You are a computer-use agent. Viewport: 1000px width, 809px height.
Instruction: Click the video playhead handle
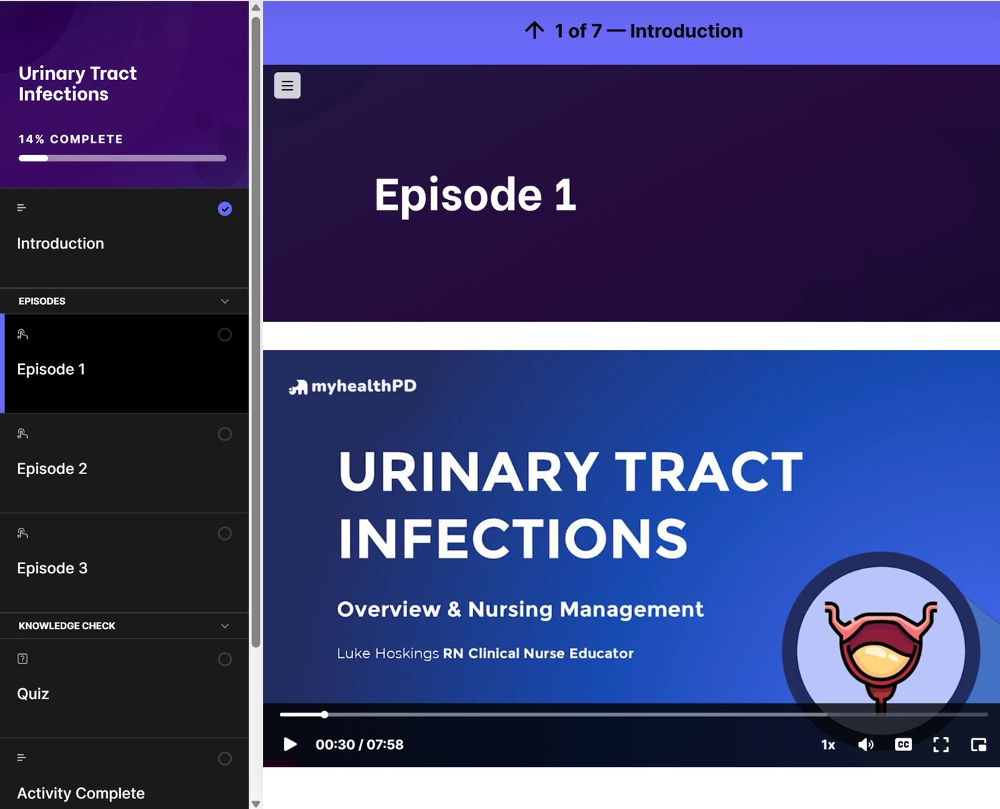pos(324,714)
